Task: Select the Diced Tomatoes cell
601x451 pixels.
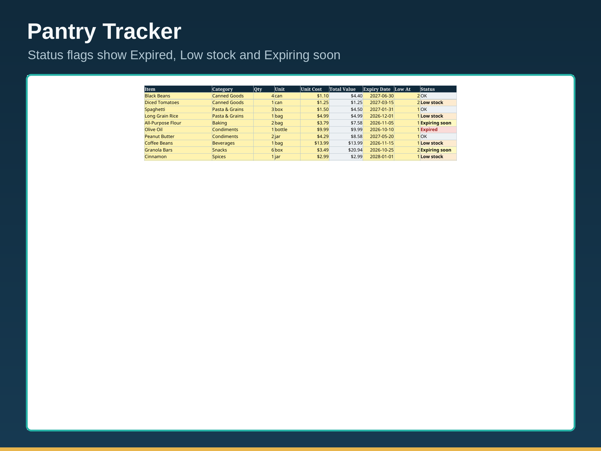Action: click(178, 103)
